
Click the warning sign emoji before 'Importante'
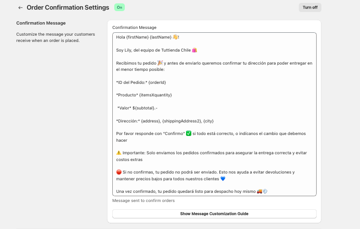tap(119, 153)
